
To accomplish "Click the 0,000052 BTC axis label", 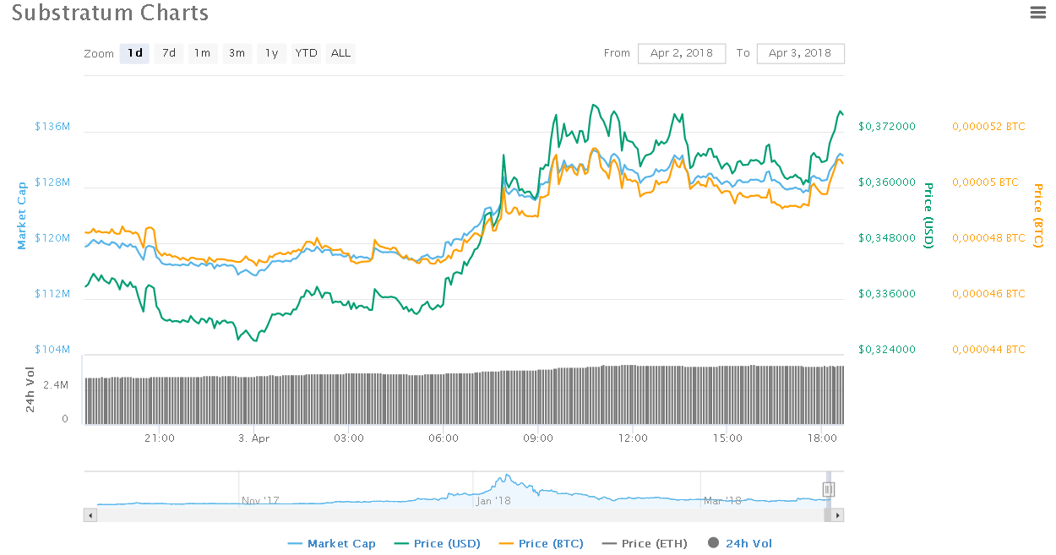I will click(x=988, y=127).
